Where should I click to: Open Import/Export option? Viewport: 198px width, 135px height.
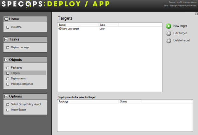pos(18,110)
